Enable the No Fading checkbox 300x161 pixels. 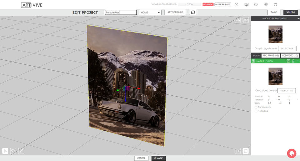256,111
